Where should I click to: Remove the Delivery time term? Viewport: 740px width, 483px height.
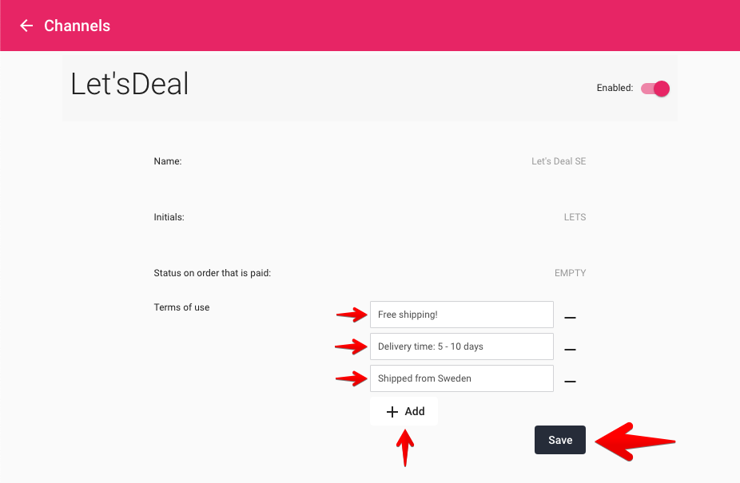[570, 350]
